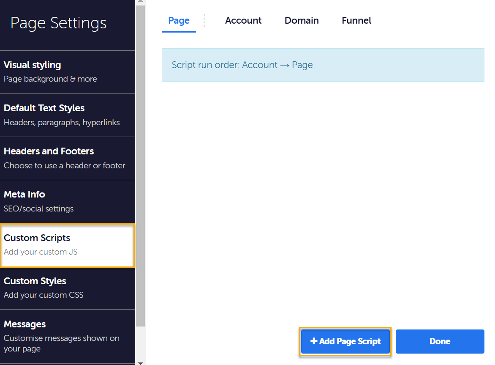The height and width of the screenshot is (365, 495).
Task: Click the sidebar scrollbar down arrow
Action: point(140,362)
